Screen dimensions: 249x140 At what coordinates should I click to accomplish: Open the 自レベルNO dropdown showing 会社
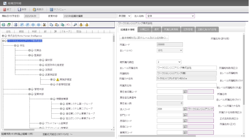pyautogui.click(x=170, y=50)
